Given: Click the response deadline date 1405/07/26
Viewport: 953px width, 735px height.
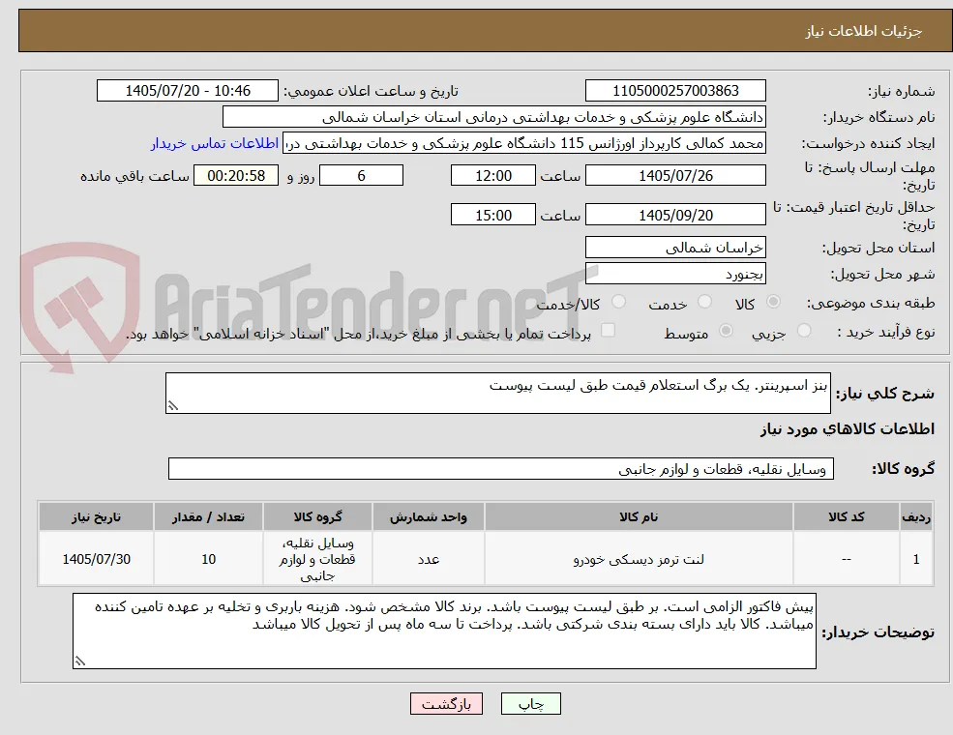Looking at the screenshot, I should click(x=675, y=176).
